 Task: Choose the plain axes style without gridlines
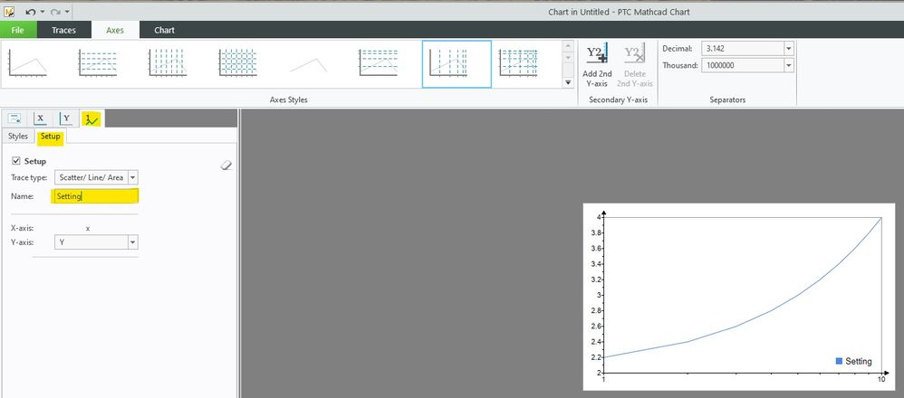coord(28,63)
